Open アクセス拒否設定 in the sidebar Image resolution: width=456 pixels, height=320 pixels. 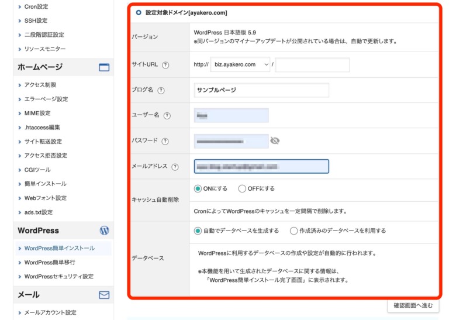coord(46,156)
